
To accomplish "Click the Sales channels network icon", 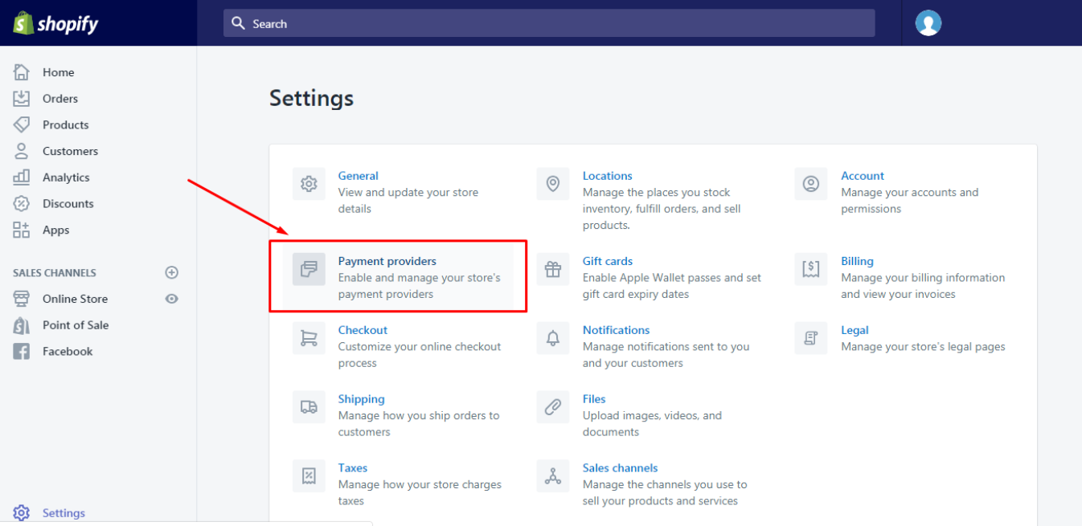I will (x=552, y=476).
